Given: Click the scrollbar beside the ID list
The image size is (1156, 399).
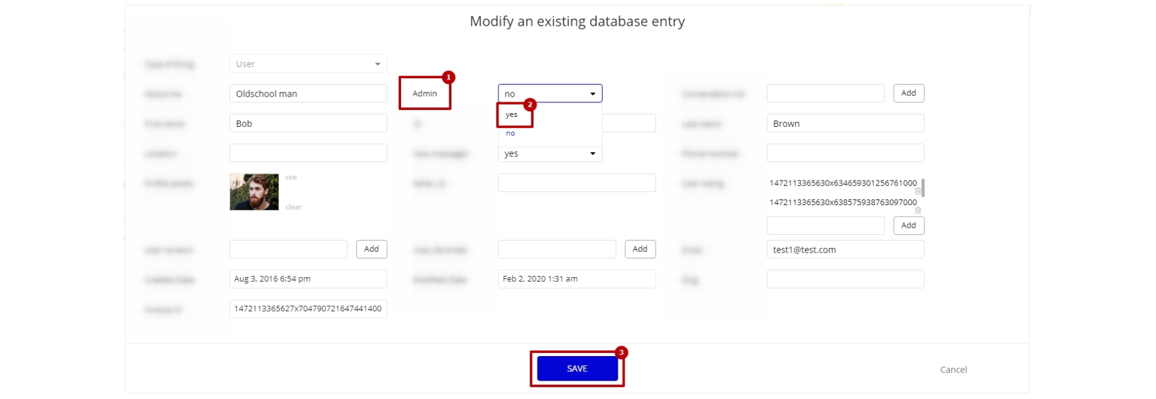Looking at the screenshot, I should (923, 188).
